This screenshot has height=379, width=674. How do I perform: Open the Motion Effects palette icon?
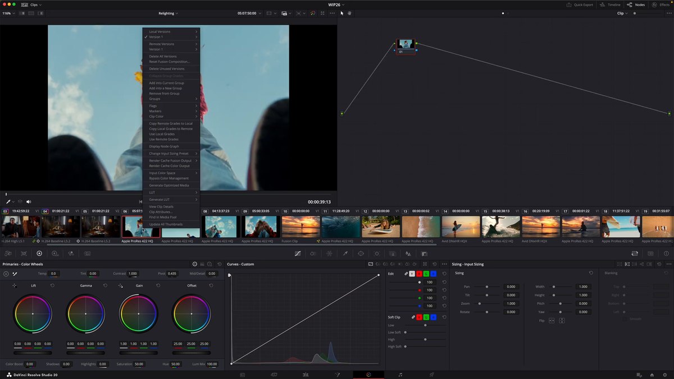87,253
